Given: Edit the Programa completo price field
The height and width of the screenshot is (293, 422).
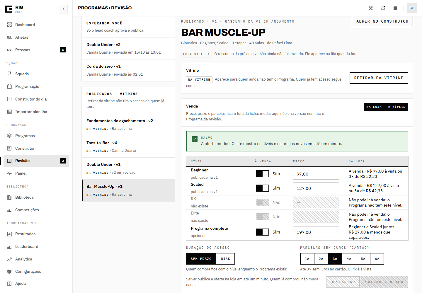Looking at the screenshot, I should coord(316,232).
